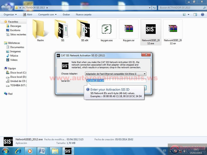Select Red in navigation pane
The height and width of the screenshot is (155, 207).
tap(10, 94)
